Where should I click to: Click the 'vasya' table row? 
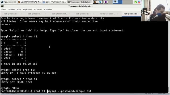pyautogui.click(x=13, y=52)
